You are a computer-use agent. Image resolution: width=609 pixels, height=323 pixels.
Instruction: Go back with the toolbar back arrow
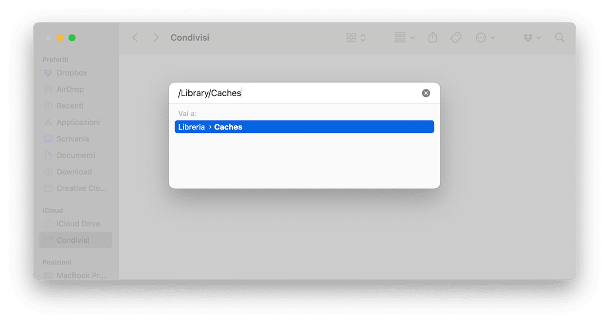pyautogui.click(x=135, y=37)
